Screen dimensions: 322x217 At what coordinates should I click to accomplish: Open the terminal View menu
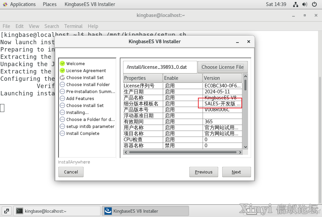click(34, 26)
